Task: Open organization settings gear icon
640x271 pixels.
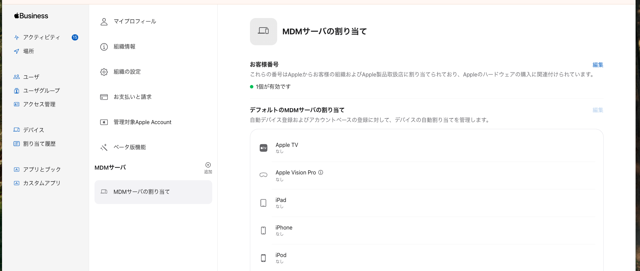Action: tap(104, 72)
